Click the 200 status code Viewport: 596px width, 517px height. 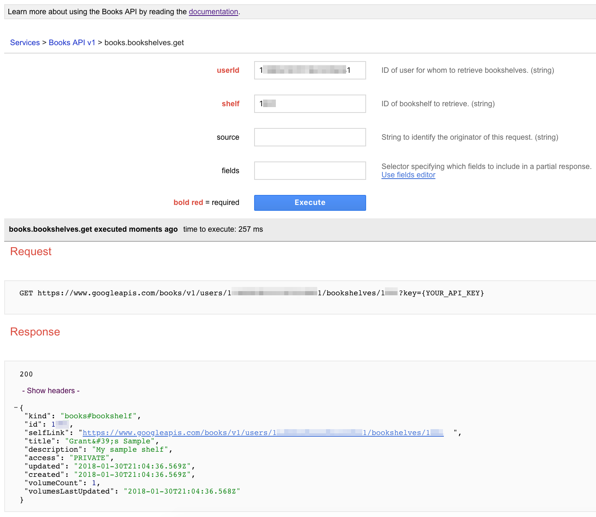(26, 374)
